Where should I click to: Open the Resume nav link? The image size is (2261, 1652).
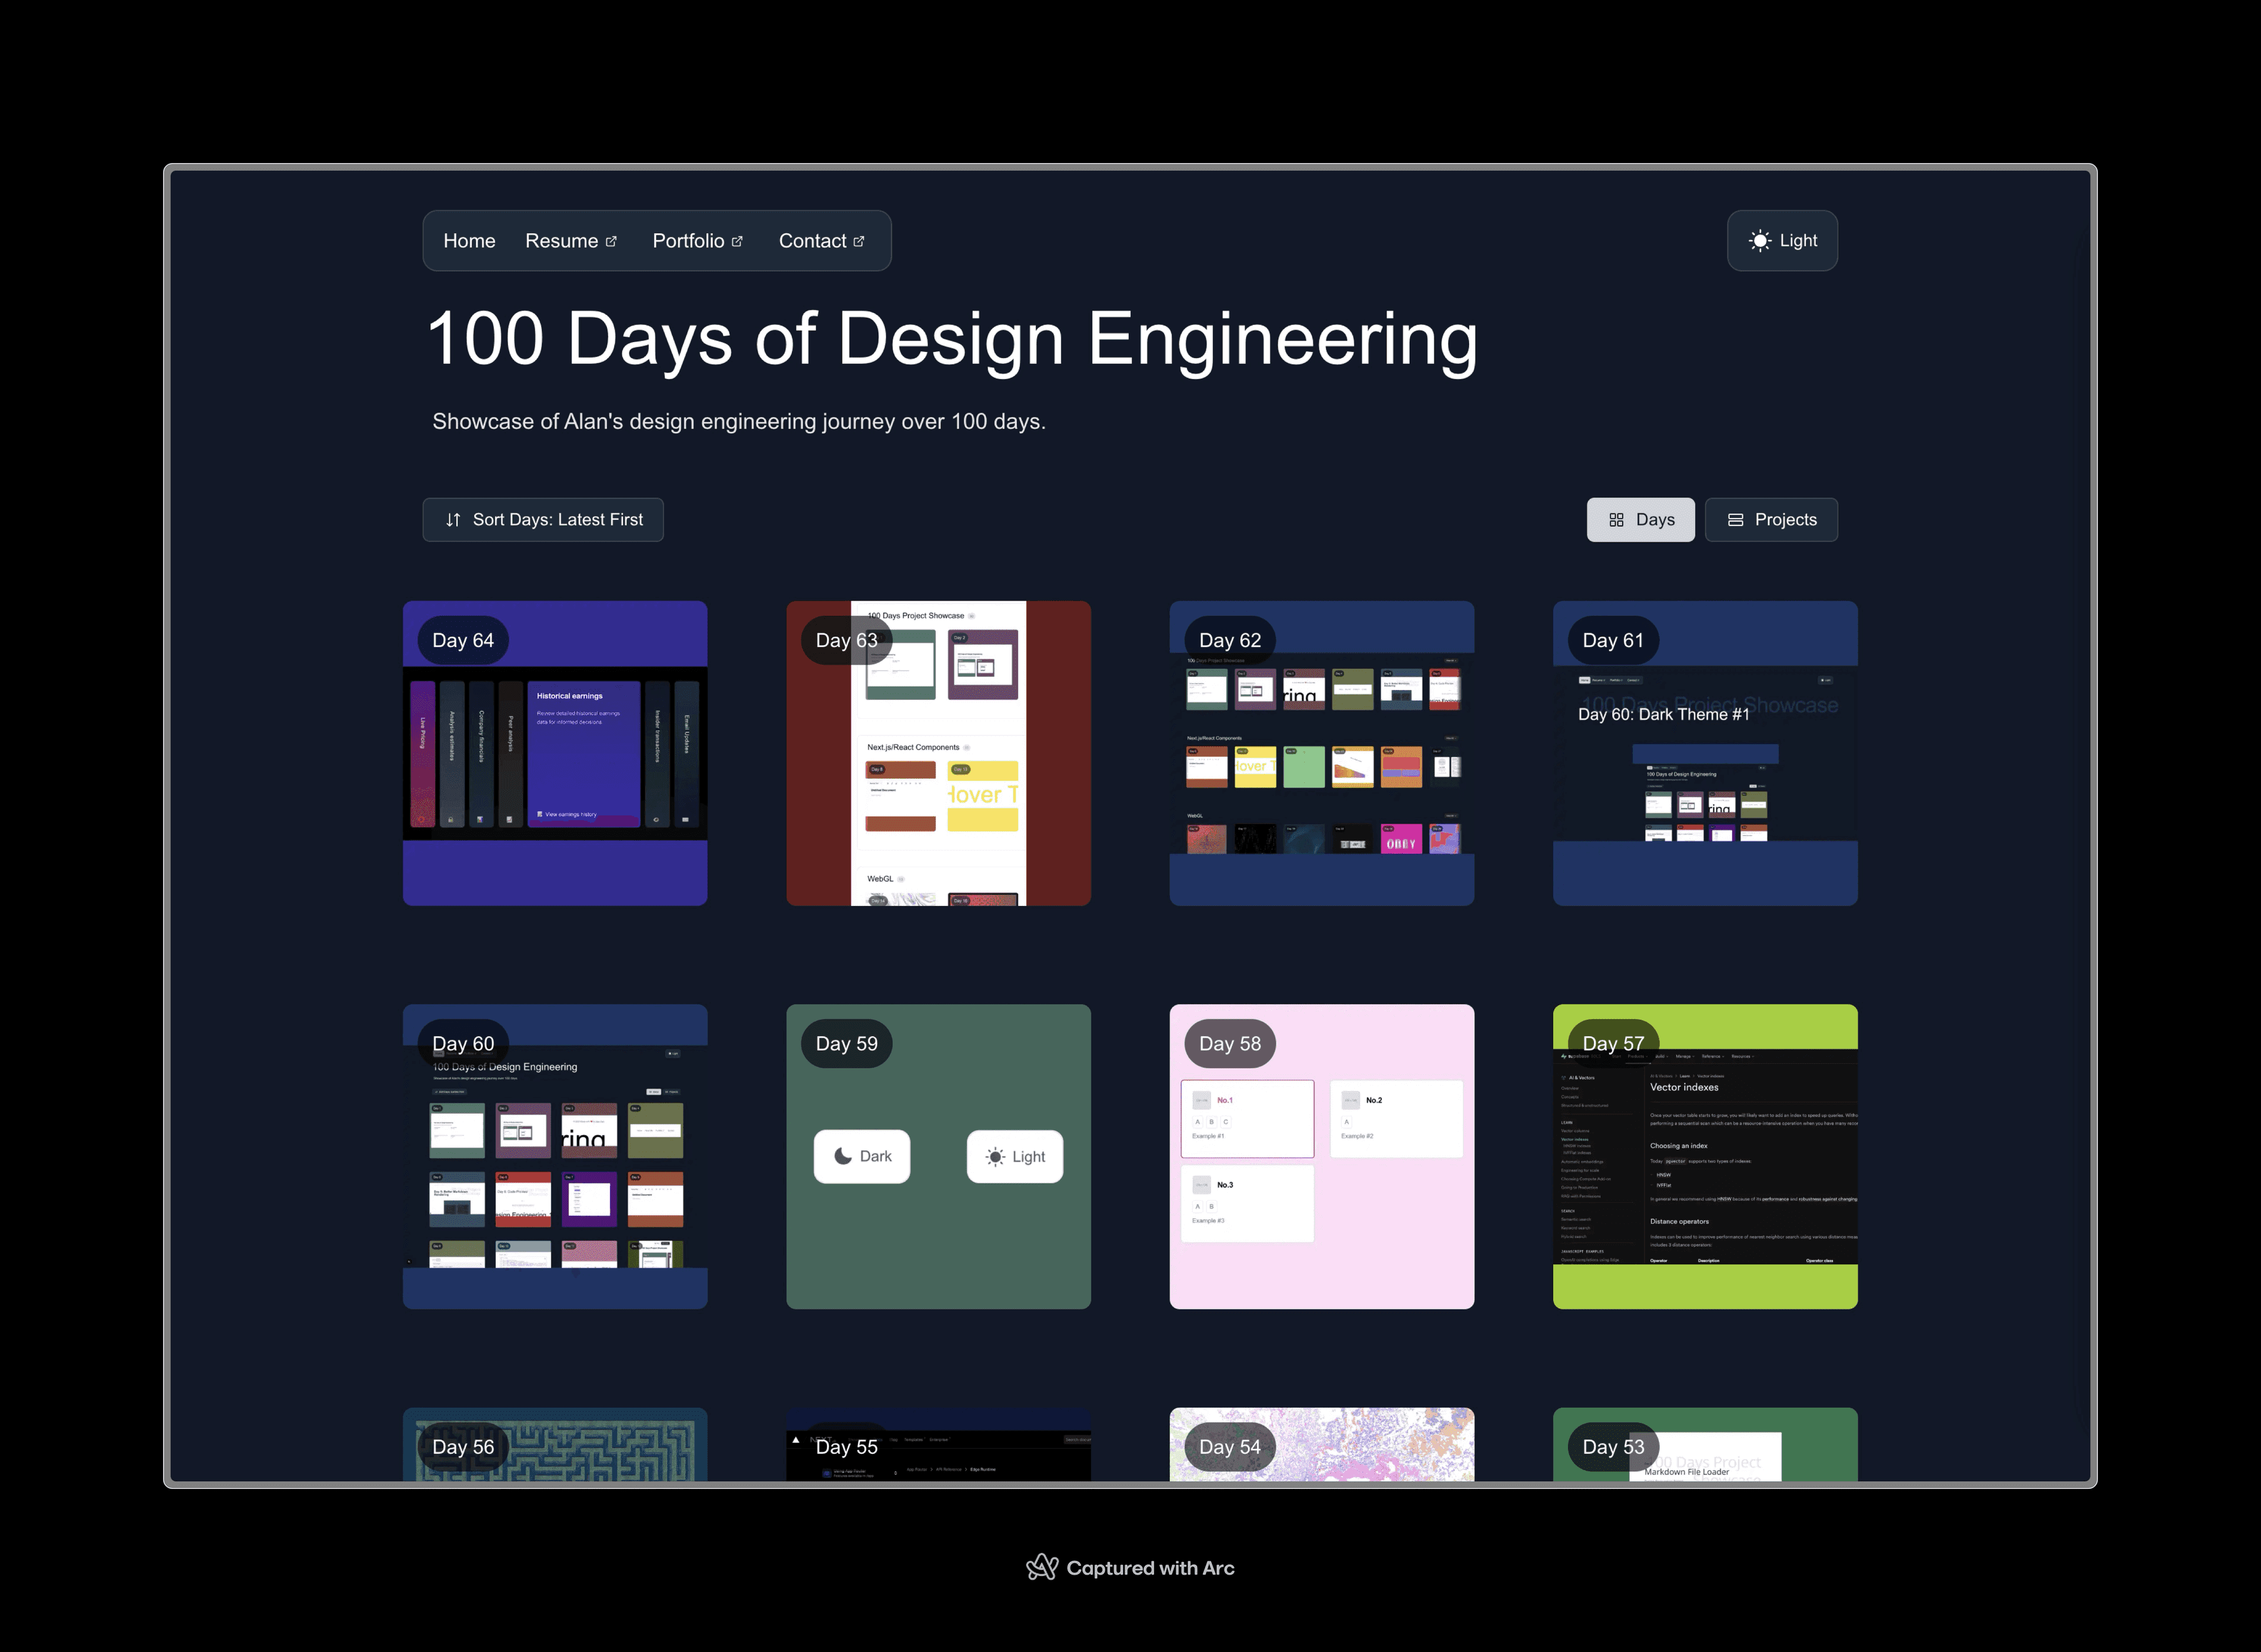pyautogui.click(x=571, y=241)
